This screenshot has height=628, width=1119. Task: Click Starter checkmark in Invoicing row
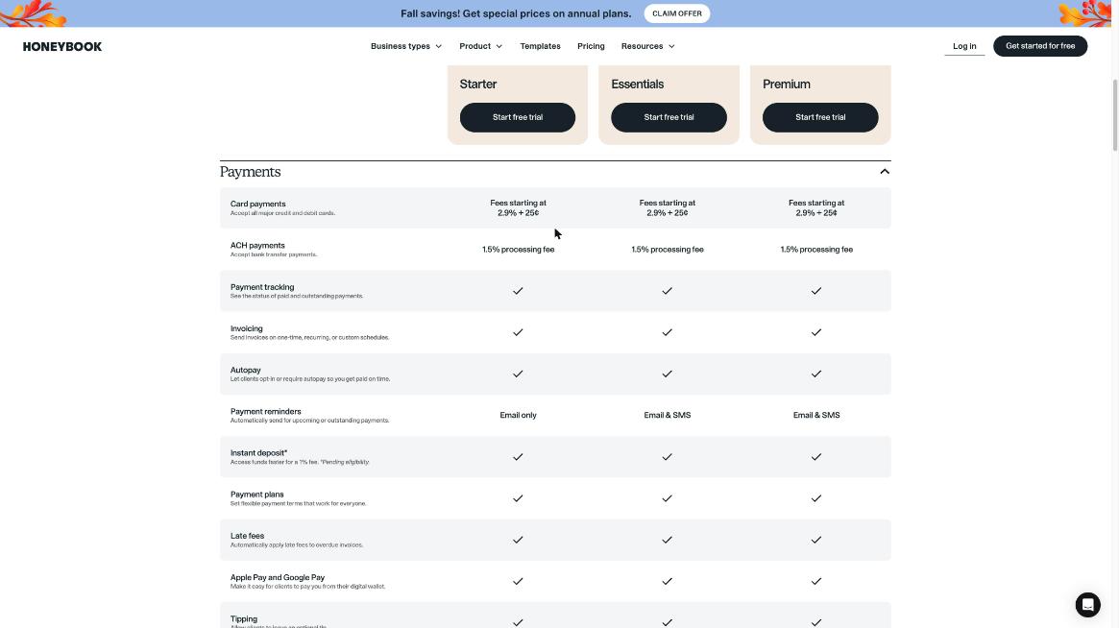pyautogui.click(x=518, y=332)
